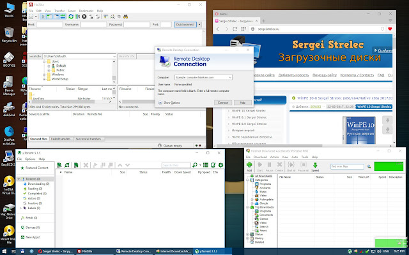Open the Options menu in uTorrent
The image size is (409, 255).
30,159
